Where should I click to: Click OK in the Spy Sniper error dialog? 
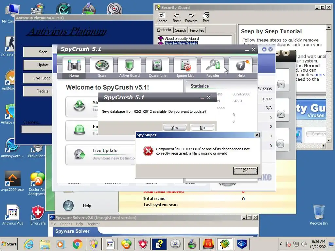245,171
